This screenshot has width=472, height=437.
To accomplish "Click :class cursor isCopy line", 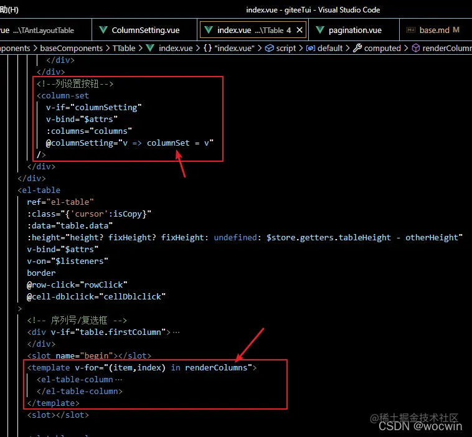I will [89, 214].
